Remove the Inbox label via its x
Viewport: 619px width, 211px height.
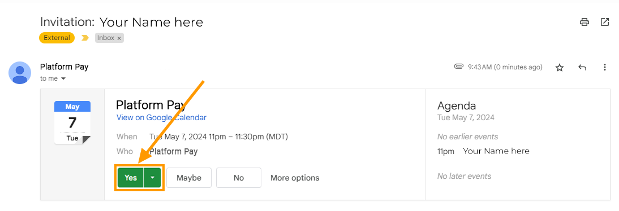coord(119,38)
